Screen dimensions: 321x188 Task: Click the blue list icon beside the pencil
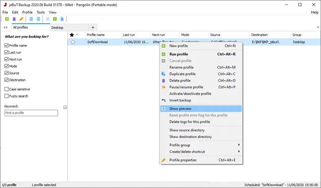coord(31,19)
